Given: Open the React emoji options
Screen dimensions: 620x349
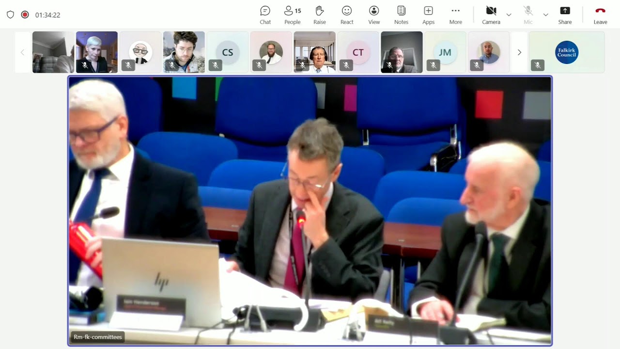Looking at the screenshot, I should pyautogui.click(x=347, y=15).
